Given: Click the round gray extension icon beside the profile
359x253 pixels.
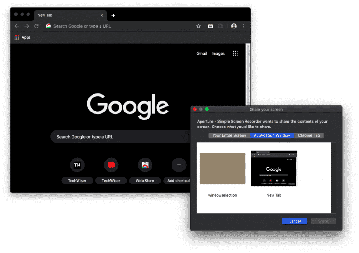Looking at the screenshot, I should click(220, 26).
